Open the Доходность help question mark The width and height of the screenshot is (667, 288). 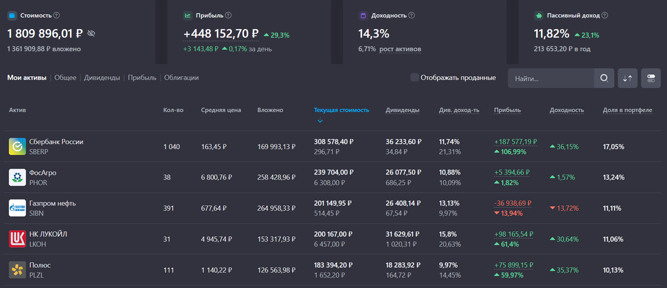tap(412, 15)
